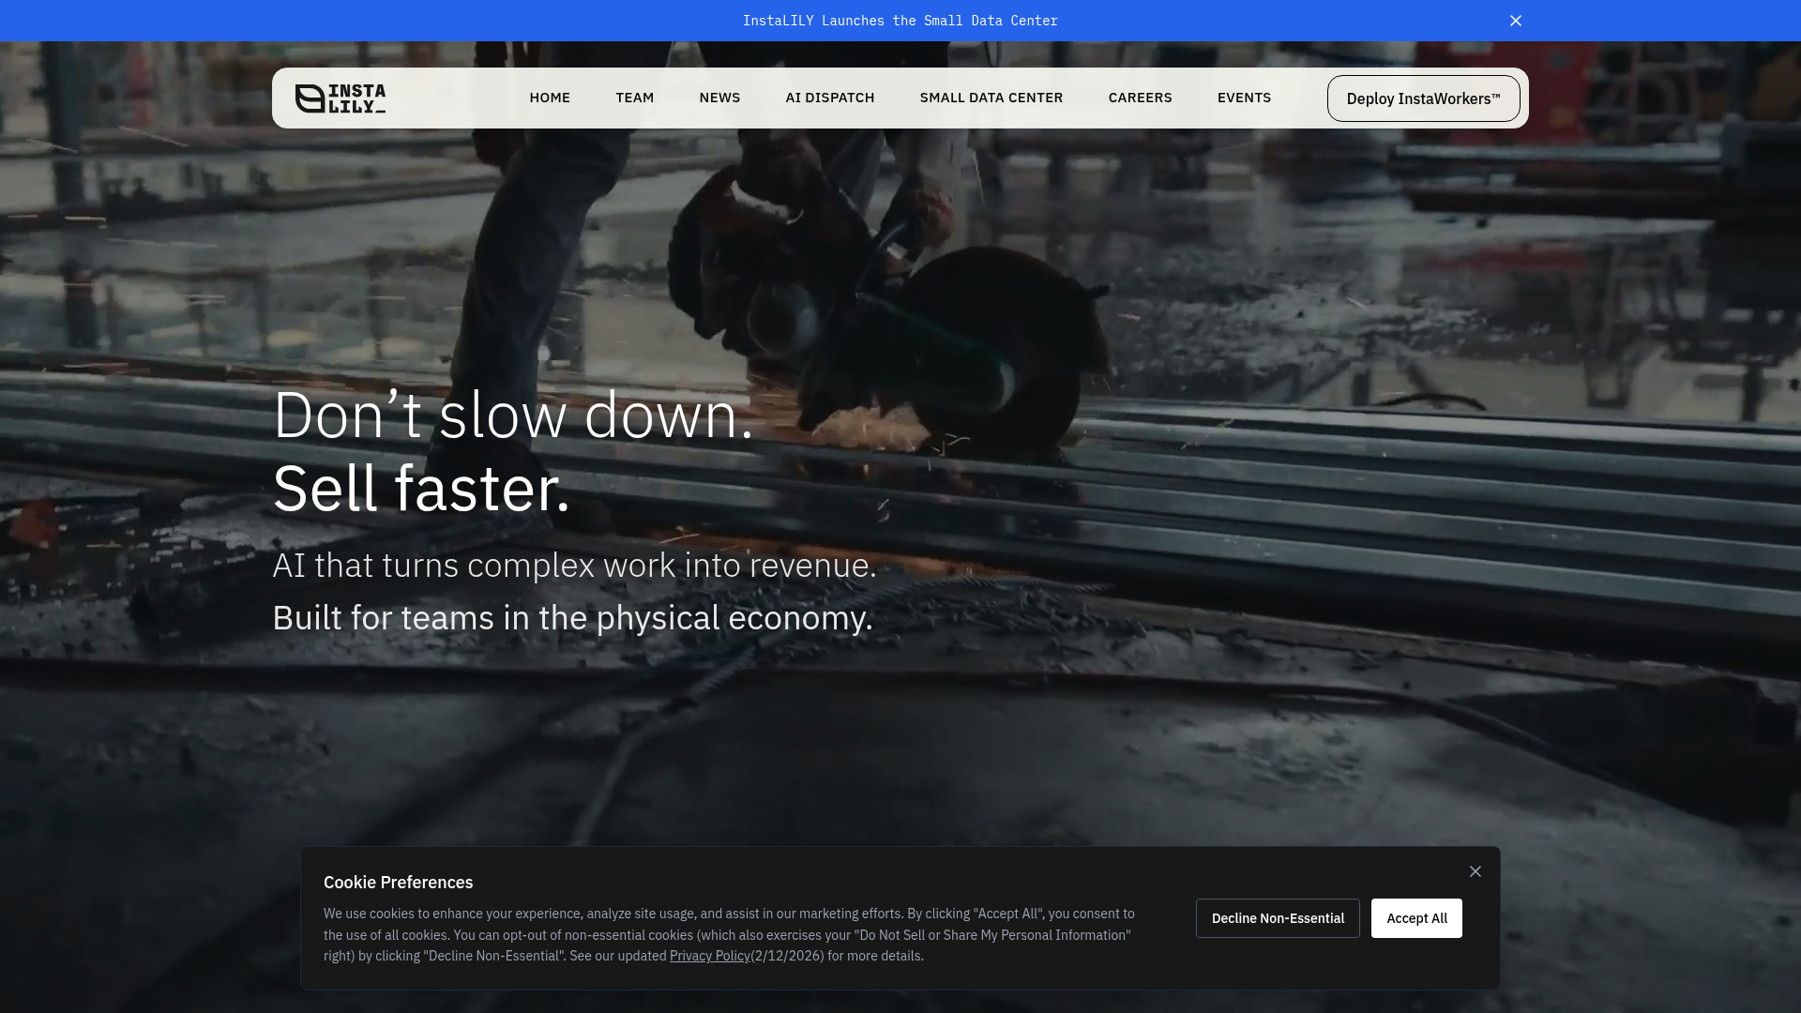The width and height of the screenshot is (1801, 1013).
Task: Open the News section
Action: 719,98
